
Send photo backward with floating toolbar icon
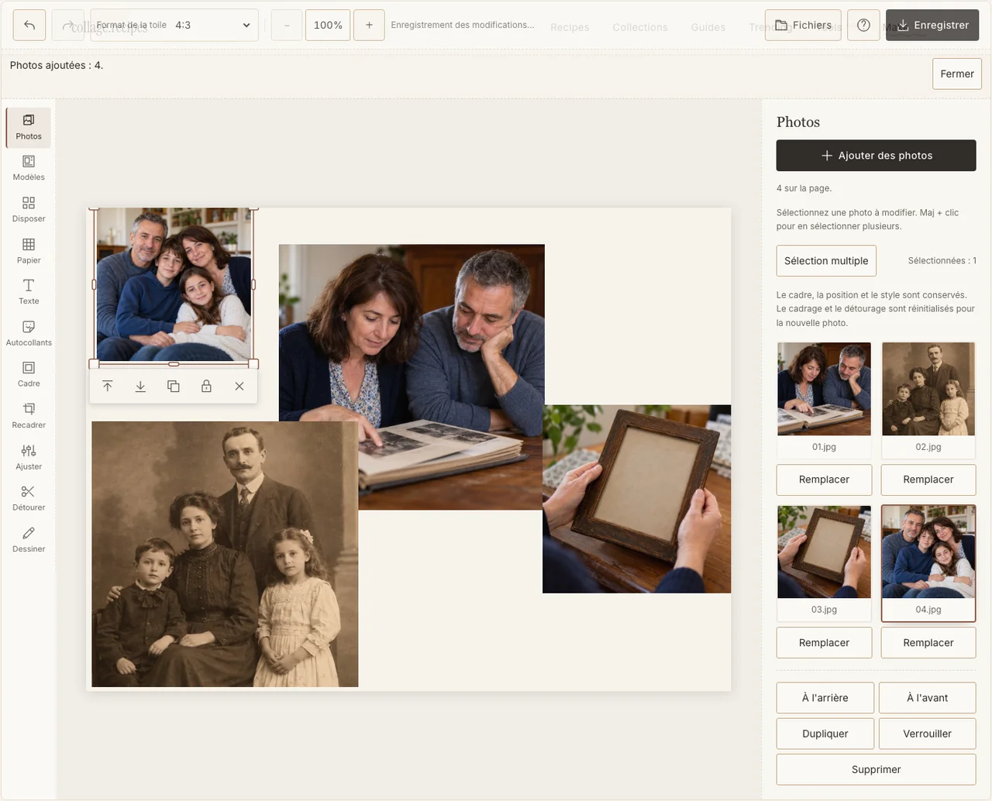click(140, 386)
